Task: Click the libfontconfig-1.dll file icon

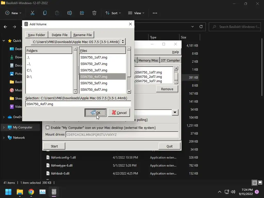Action: point(48,158)
